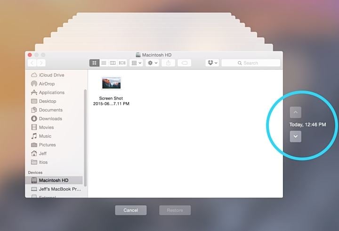Click the Devices section header
Screen dimensions: 339x231
(x=35, y=173)
